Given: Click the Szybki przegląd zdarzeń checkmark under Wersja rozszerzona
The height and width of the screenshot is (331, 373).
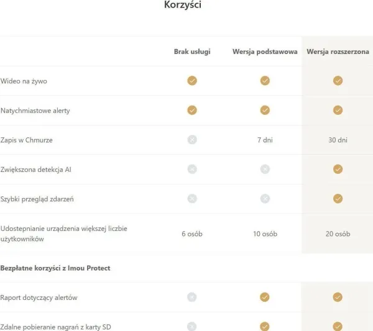Looking at the screenshot, I should [x=338, y=198].
